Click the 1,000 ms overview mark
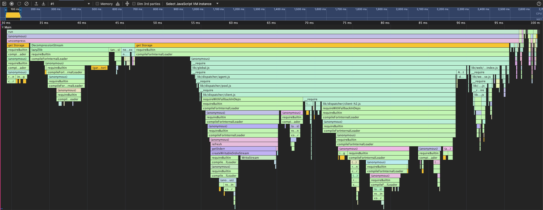This screenshot has width=543, height=210. click(198, 9)
